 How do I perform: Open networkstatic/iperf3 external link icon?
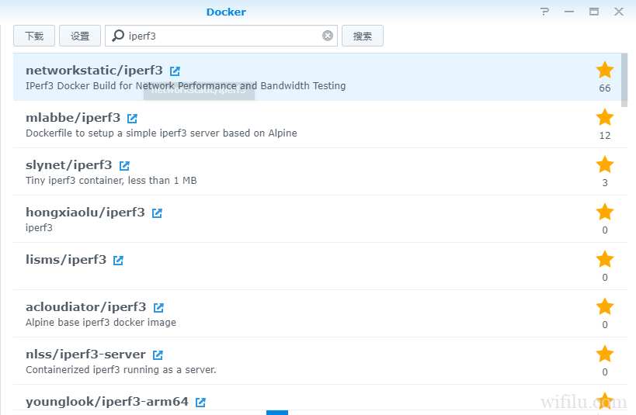coord(175,71)
